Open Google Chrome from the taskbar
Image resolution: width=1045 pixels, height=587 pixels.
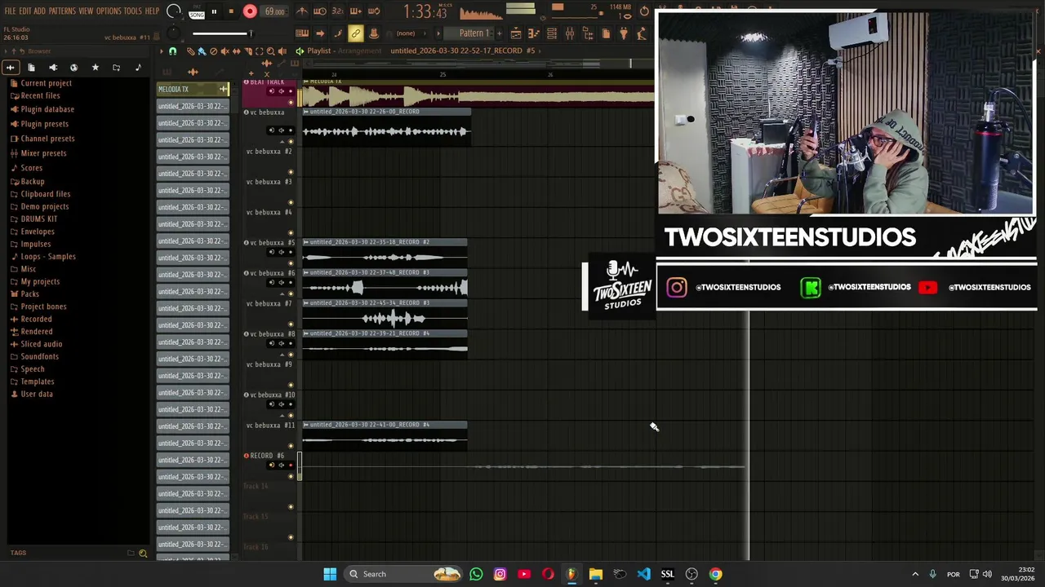[x=715, y=574]
